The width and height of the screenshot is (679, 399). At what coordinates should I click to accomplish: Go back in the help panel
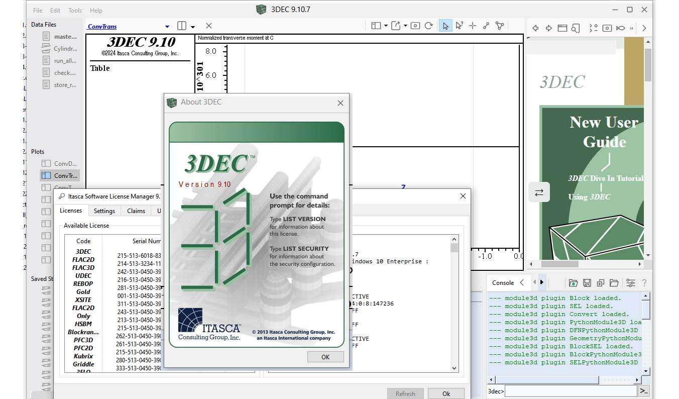535,28
